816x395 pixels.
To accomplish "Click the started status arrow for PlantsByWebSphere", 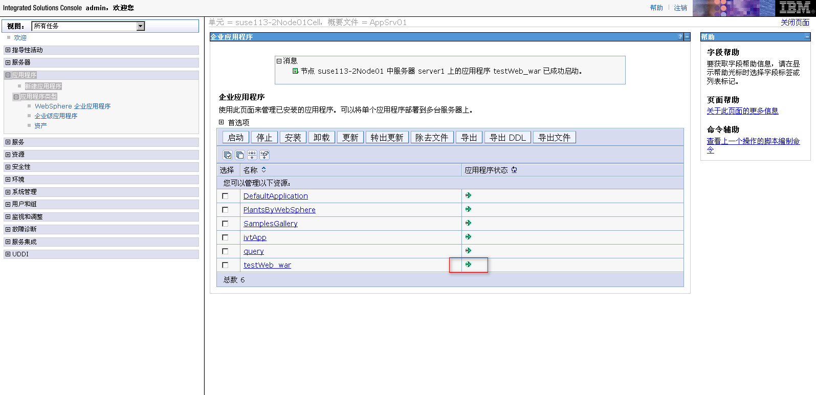I will pos(468,209).
